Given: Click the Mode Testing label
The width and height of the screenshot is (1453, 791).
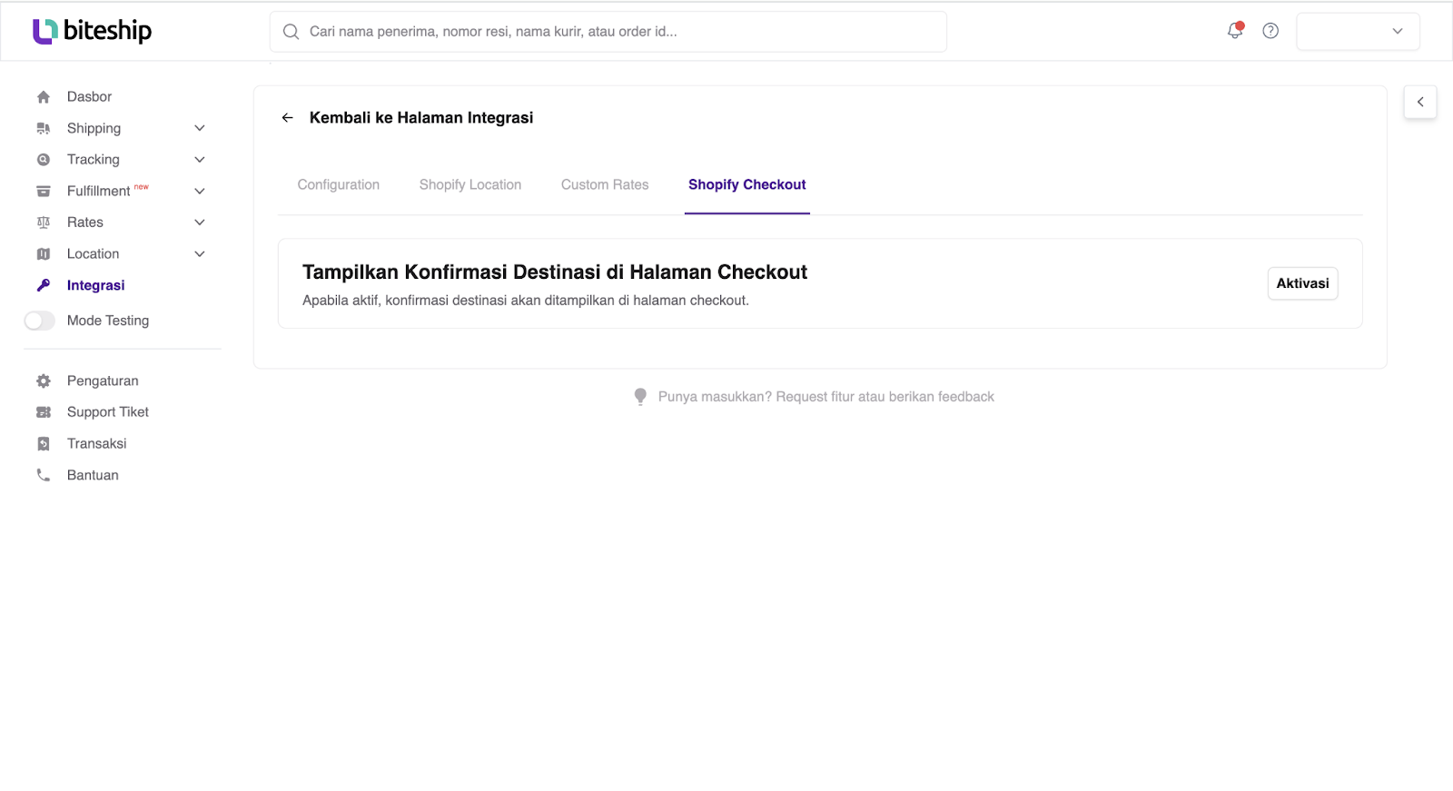Looking at the screenshot, I should (108, 321).
